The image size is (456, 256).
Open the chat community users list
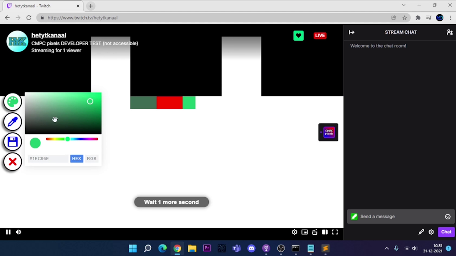point(450,32)
